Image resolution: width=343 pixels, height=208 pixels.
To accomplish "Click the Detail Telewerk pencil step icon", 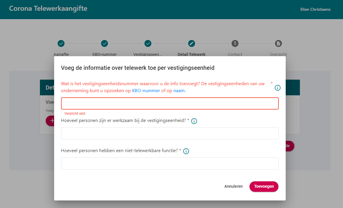I will point(191,43).
